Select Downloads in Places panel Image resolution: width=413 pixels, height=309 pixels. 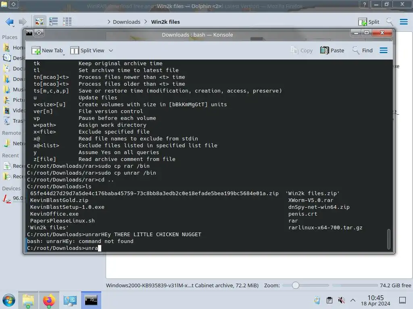pyautogui.click(x=13, y=79)
